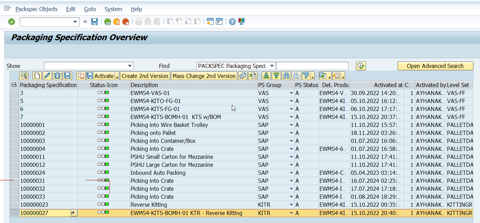This screenshot has width=480, height=223.
Task: Open PS Group dropdown for 100000027 row
Action: coord(291,213)
